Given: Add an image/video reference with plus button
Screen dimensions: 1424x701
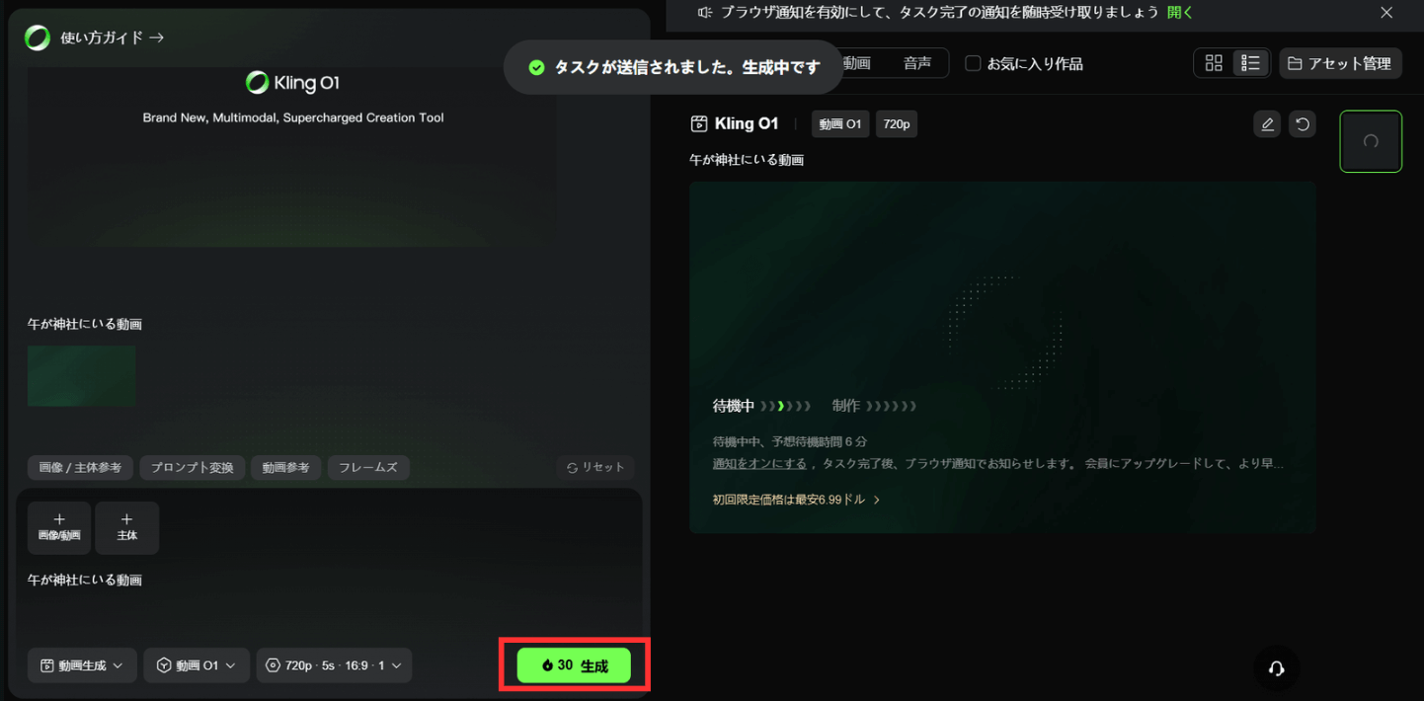Looking at the screenshot, I should (59, 527).
